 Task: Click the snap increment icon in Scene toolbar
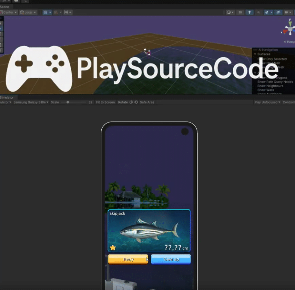click(56, 12)
